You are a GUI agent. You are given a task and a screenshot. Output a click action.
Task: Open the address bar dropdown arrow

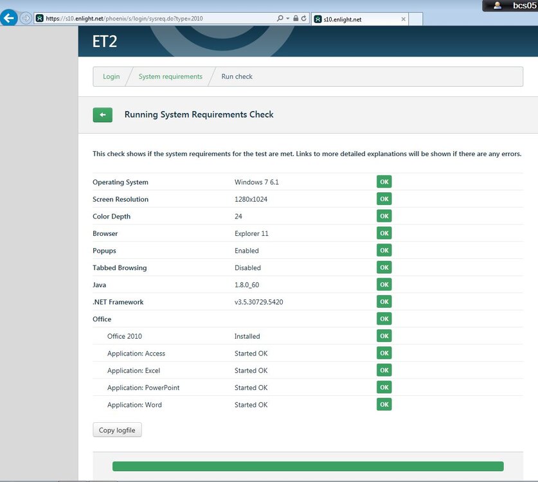coord(287,19)
